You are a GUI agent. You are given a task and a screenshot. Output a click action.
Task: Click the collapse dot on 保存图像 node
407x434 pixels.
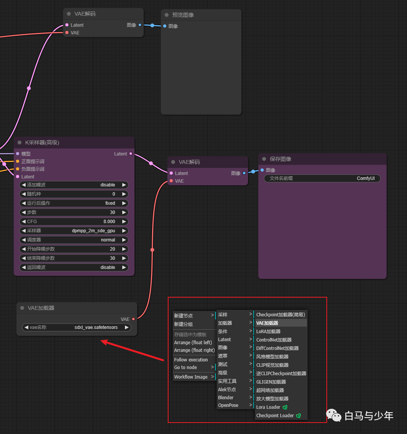(x=264, y=159)
